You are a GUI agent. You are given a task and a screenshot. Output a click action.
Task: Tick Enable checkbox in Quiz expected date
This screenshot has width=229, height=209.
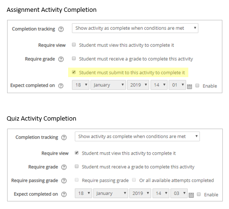199,194
